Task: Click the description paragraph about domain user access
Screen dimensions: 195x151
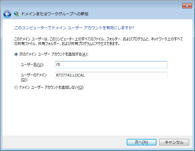Action: (x=98, y=41)
